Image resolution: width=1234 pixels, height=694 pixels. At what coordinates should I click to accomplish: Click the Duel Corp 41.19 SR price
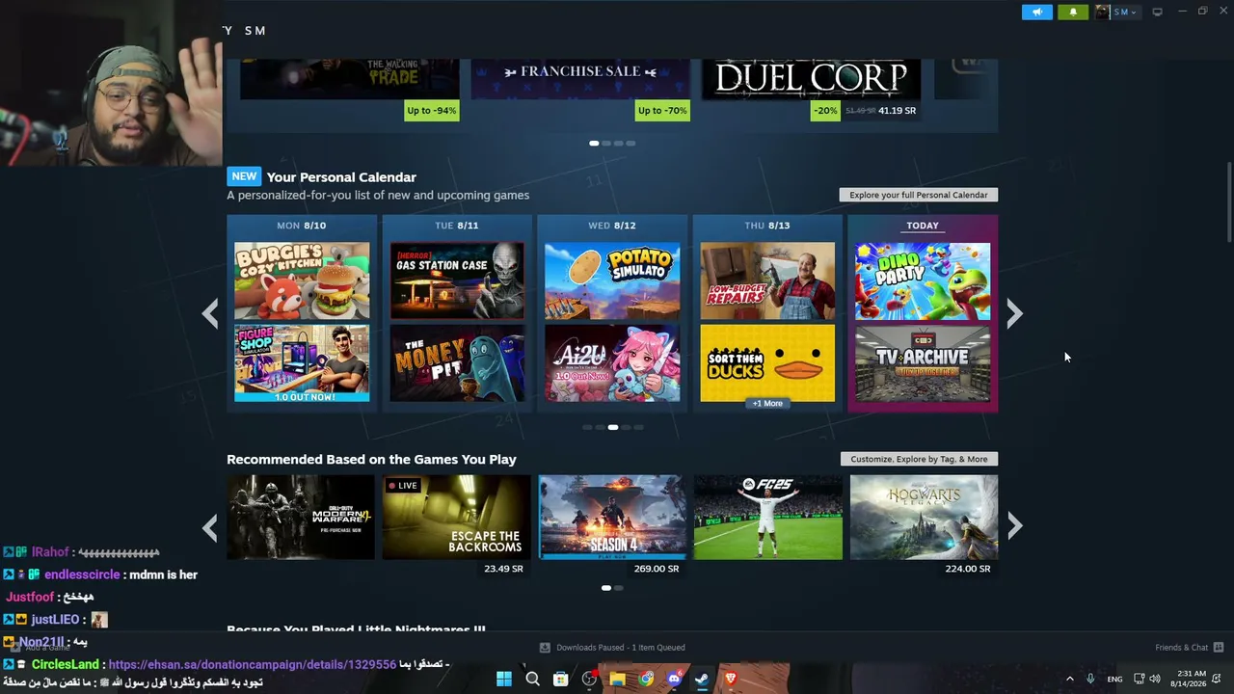pos(897,111)
